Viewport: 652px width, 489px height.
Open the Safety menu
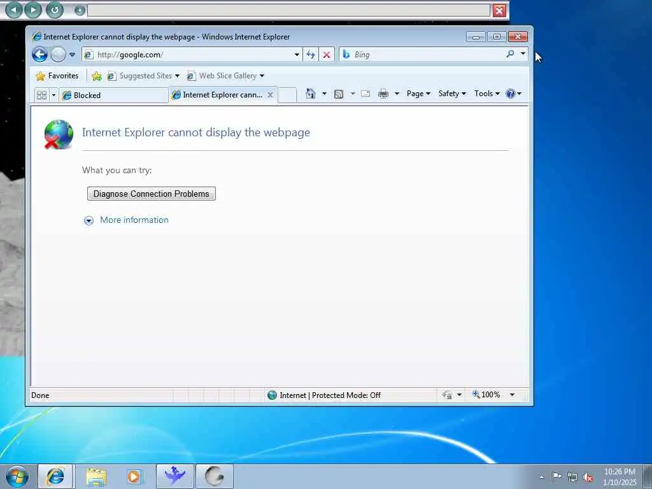coord(452,94)
